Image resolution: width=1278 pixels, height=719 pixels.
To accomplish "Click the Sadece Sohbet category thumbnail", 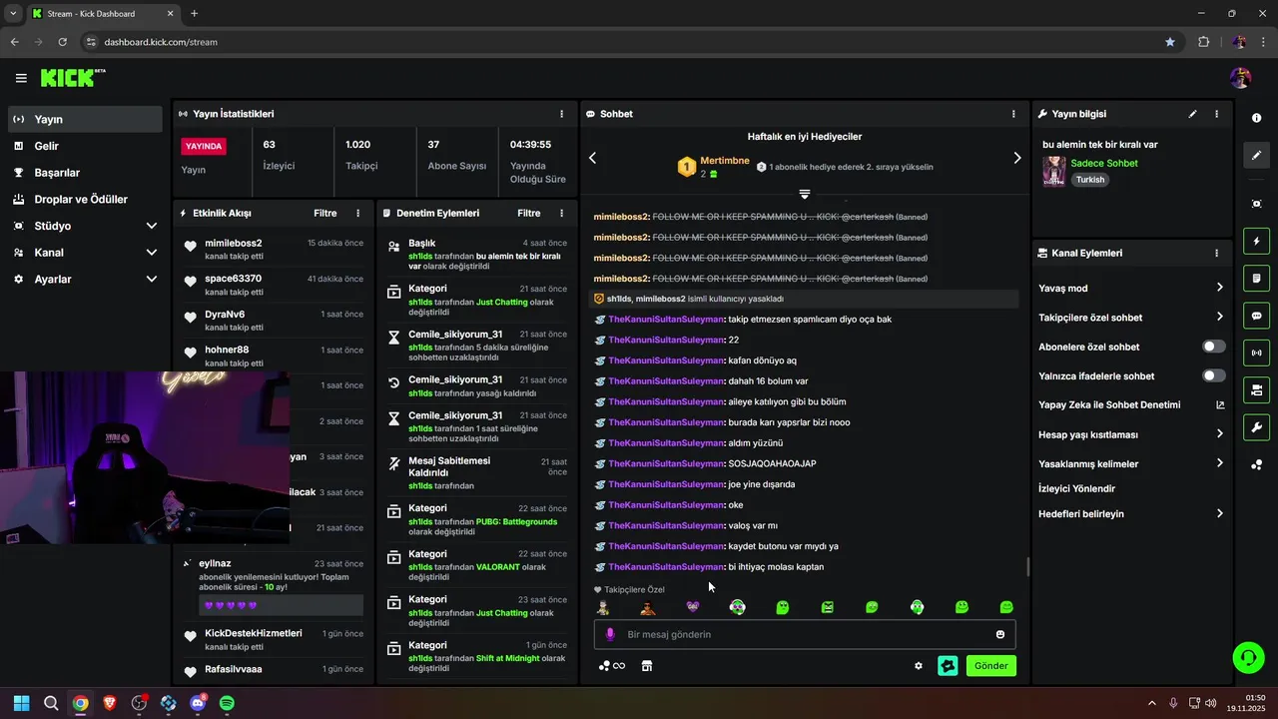I will coord(1053,172).
